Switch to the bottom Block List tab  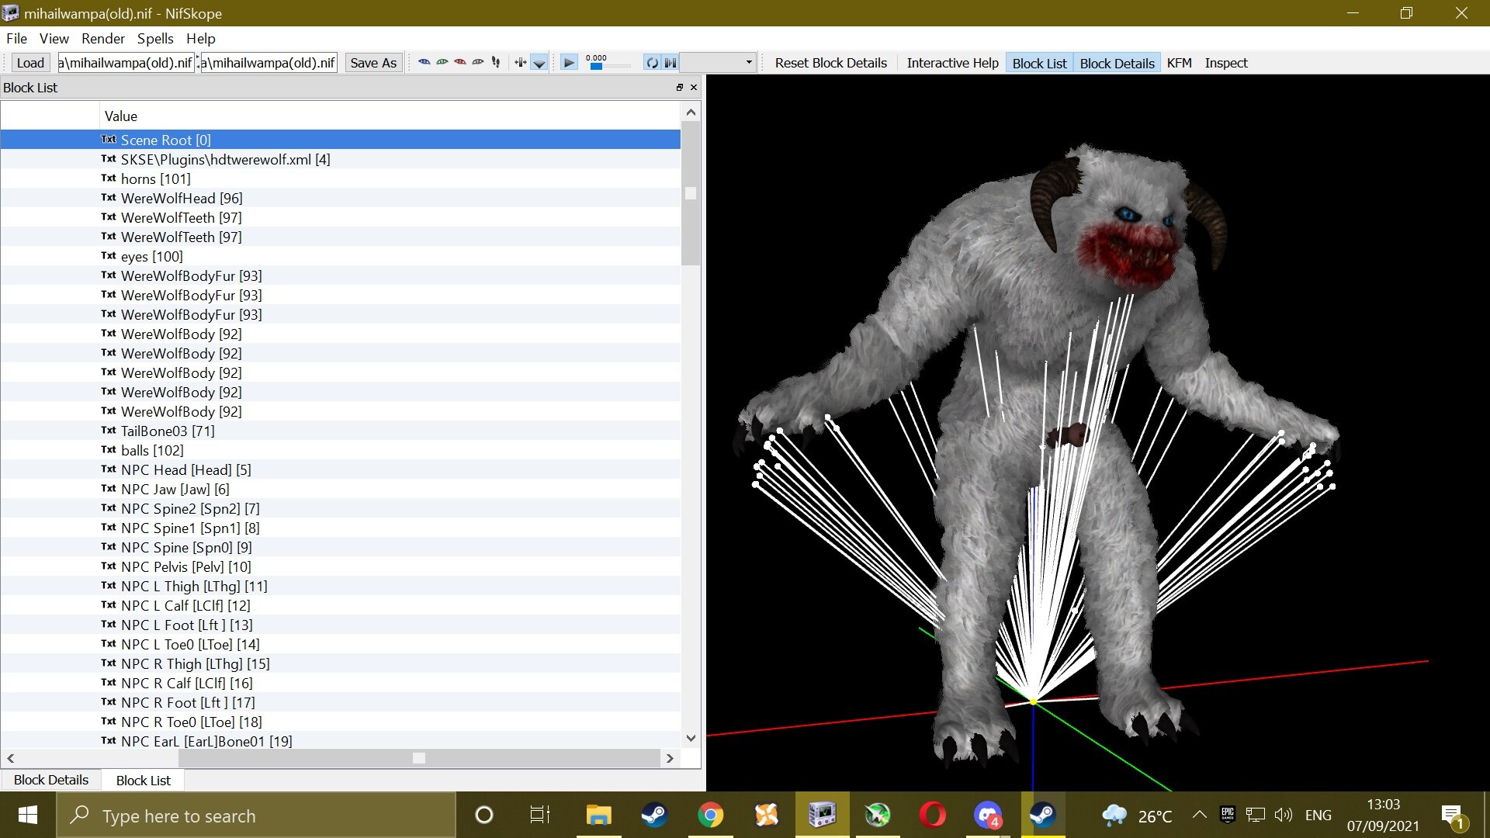pyautogui.click(x=144, y=780)
